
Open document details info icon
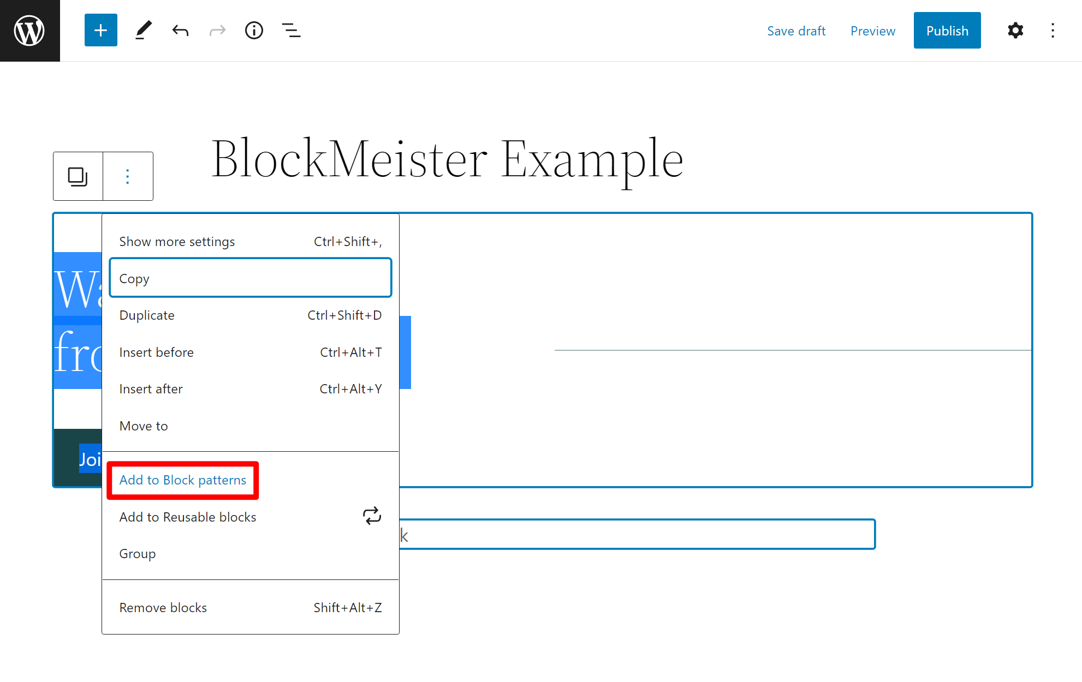click(254, 30)
